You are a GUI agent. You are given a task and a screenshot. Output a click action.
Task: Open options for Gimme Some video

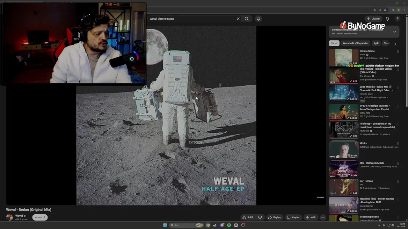[x=398, y=52]
